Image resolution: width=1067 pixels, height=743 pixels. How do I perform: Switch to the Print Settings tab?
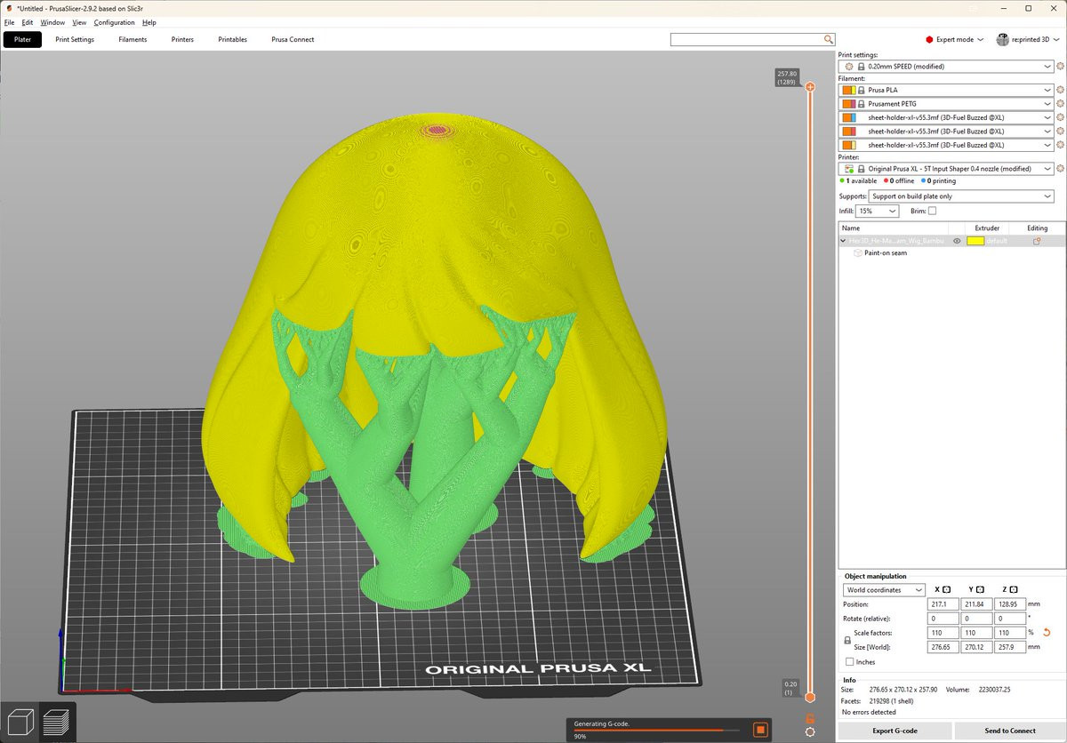75,39
